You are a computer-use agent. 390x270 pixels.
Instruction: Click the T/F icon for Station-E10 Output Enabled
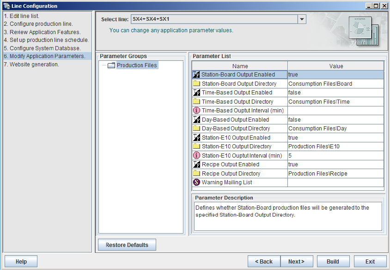coord(196,137)
